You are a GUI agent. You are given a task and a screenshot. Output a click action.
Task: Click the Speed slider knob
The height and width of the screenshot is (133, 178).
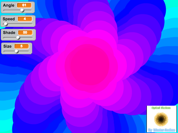coord(6,24)
